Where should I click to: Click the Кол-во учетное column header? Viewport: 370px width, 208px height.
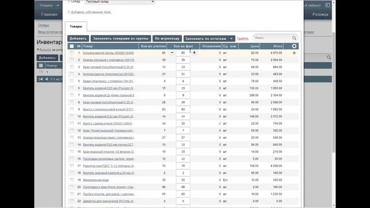pos(153,46)
